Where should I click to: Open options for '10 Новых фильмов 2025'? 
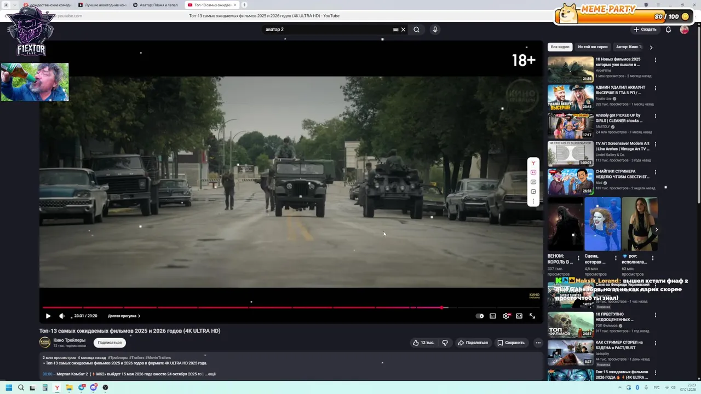(655, 60)
